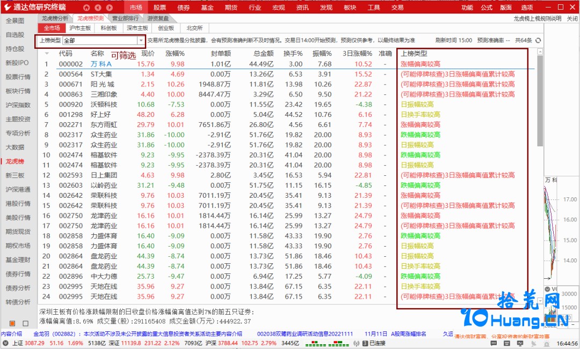Open the 选项 menu
580x349 pixels.
tap(527, 8)
